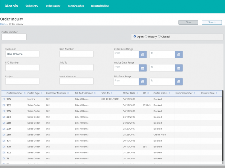Screen dimensions: 225x168
Task: Sort by the Order Number column arrows
Action: click(25, 93)
